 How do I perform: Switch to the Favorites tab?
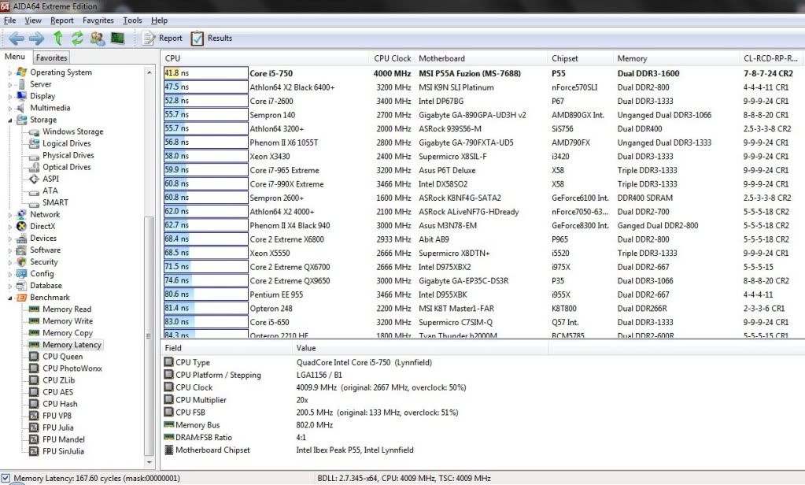tap(51, 57)
